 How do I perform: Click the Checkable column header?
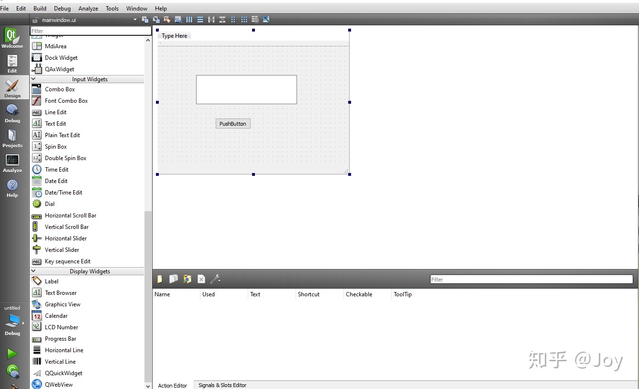pyautogui.click(x=367, y=294)
